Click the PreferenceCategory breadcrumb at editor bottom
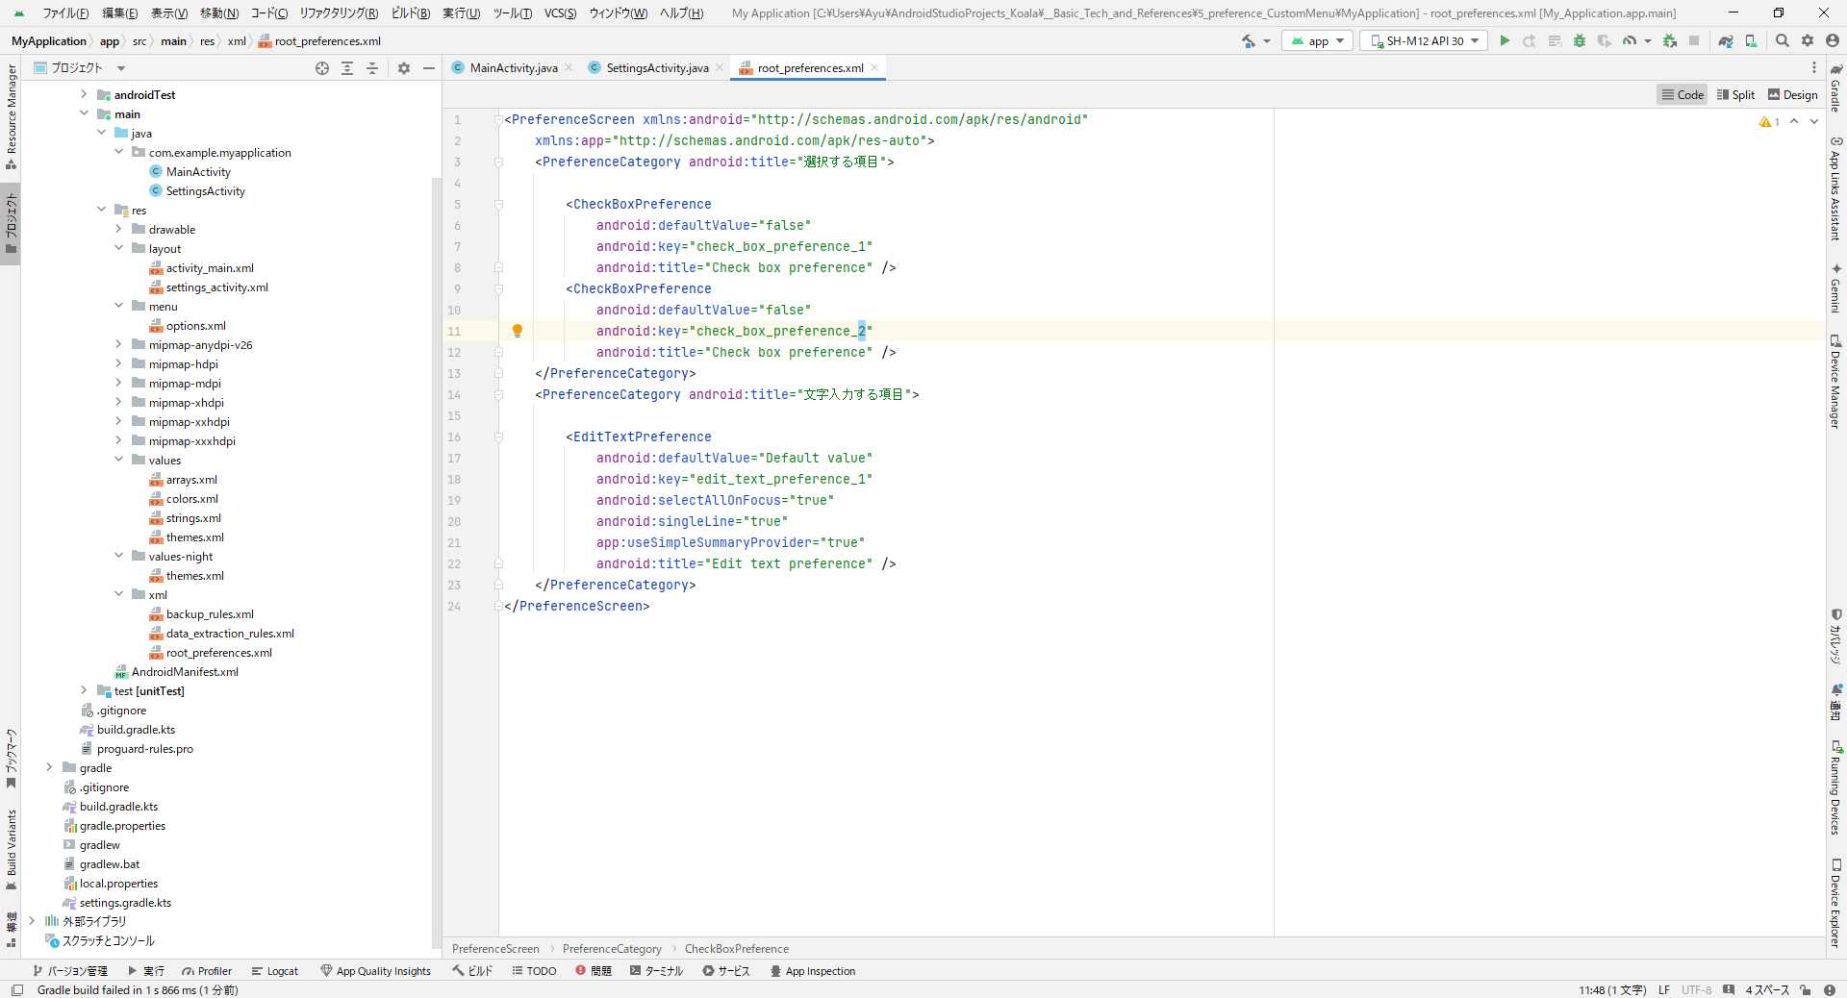 coord(612,949)
